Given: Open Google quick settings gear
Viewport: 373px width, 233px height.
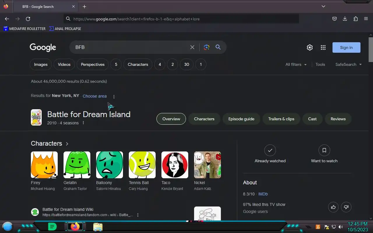Looking at the screenshot, I should pos(310,47).
